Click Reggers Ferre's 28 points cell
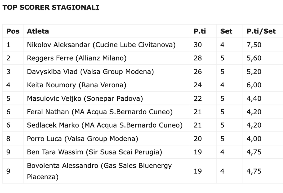Screen dimensions: 283x193 point(198,58)
